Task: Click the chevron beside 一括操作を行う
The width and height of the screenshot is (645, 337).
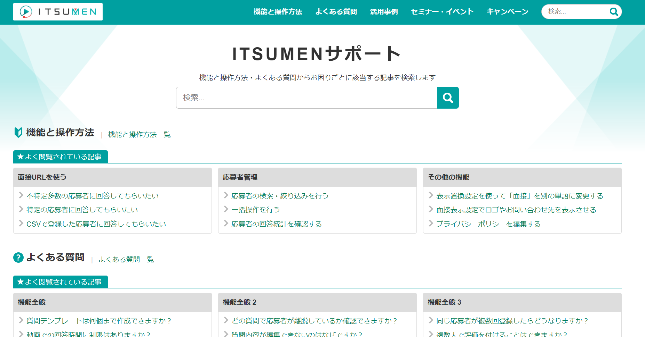Action: click(x=226, y=209)
